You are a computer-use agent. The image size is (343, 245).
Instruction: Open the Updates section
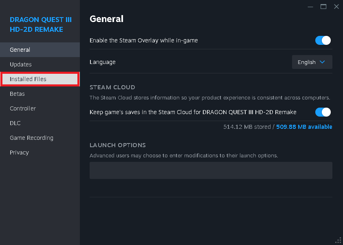21,64
